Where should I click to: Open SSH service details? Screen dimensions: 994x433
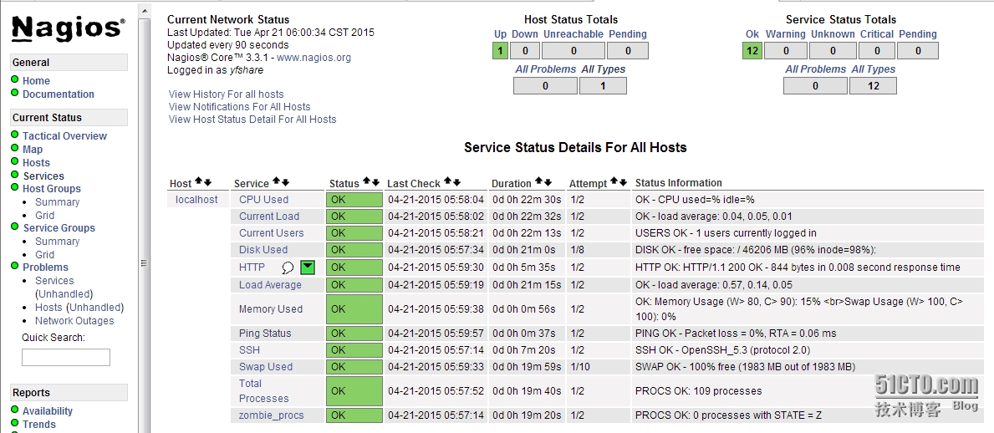click(249, 350)
